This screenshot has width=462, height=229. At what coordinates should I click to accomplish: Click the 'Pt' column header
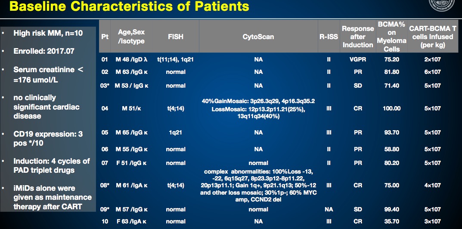point(105,37)
